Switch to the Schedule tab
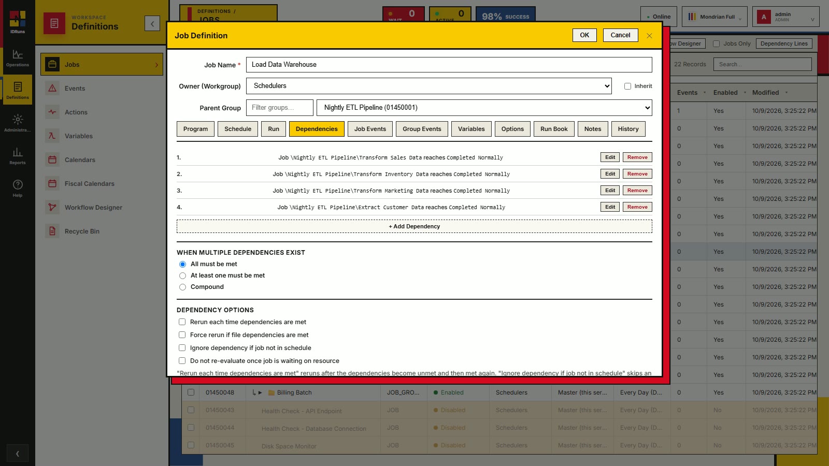 [x=238, y=129]
